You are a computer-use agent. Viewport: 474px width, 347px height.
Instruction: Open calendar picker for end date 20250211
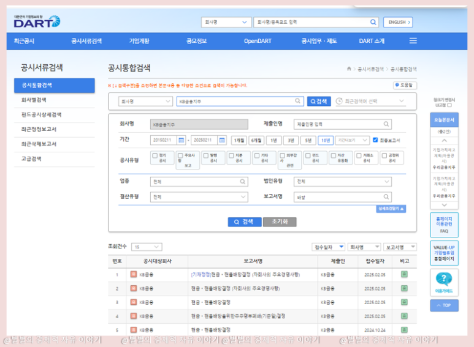click(x=222, y=140)
